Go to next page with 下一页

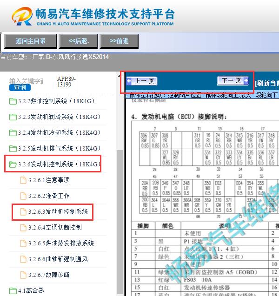(233, 80)
